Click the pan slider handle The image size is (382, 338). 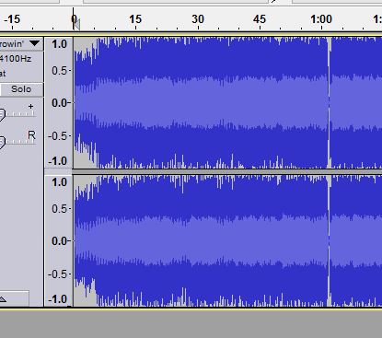pos(2,143)
